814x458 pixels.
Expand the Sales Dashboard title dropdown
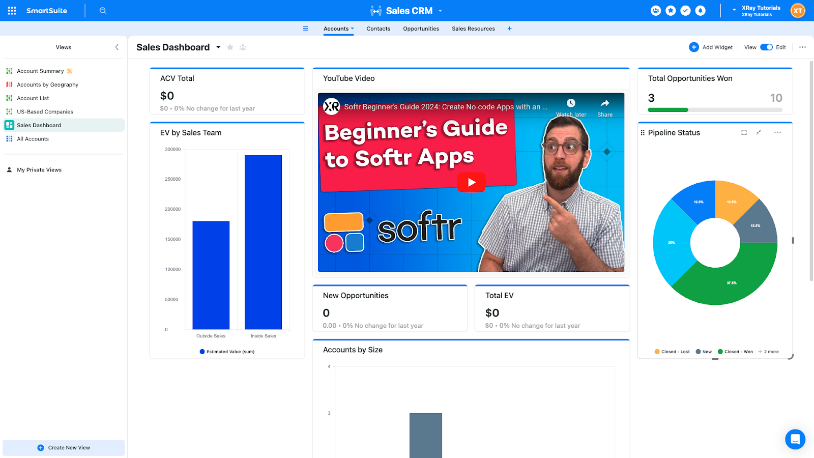pos(218,47)
